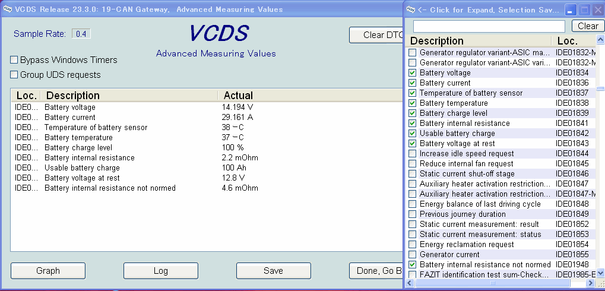Enable Group UDS requests checkbox
The height and width of the screenshot is (291, 605).
coord(14,75)
